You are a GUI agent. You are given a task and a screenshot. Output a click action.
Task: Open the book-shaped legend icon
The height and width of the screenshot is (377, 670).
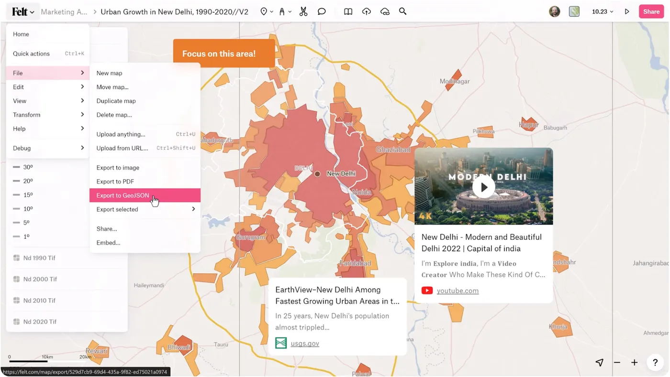(348, 11)
